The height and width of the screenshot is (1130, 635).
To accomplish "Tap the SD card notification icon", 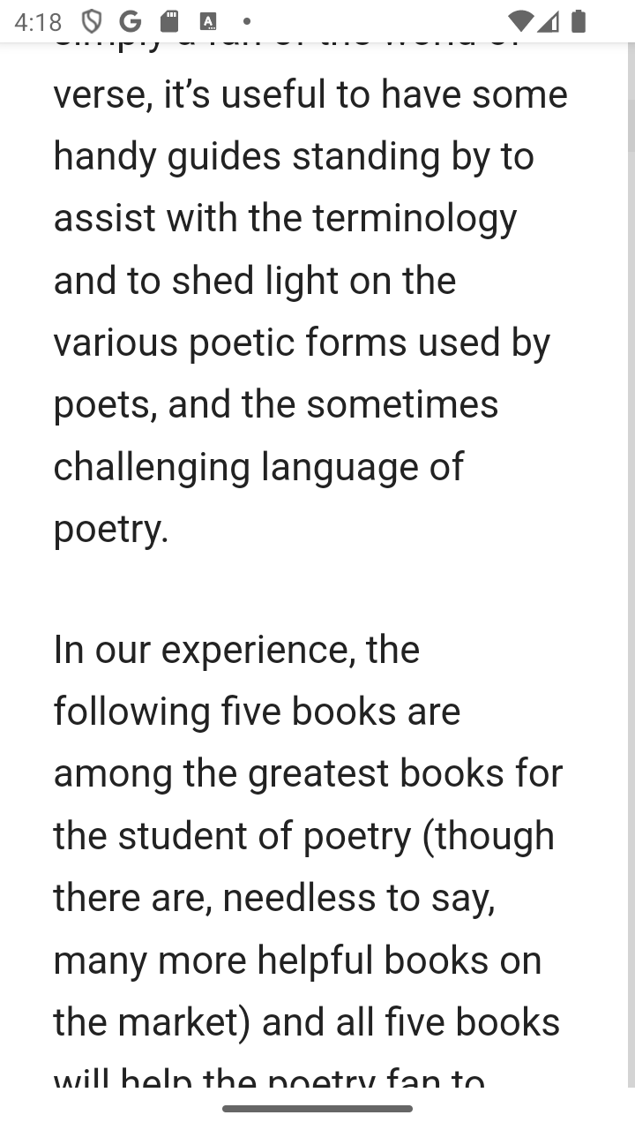I will pos(169,21).
